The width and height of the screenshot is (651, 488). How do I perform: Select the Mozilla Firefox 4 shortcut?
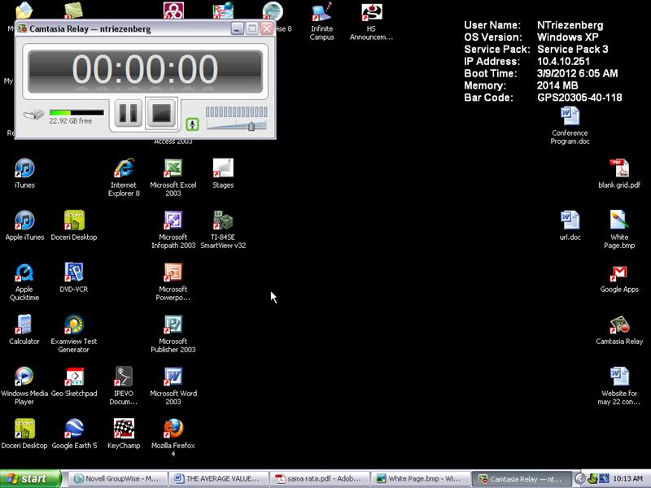(x=173, y=438)
